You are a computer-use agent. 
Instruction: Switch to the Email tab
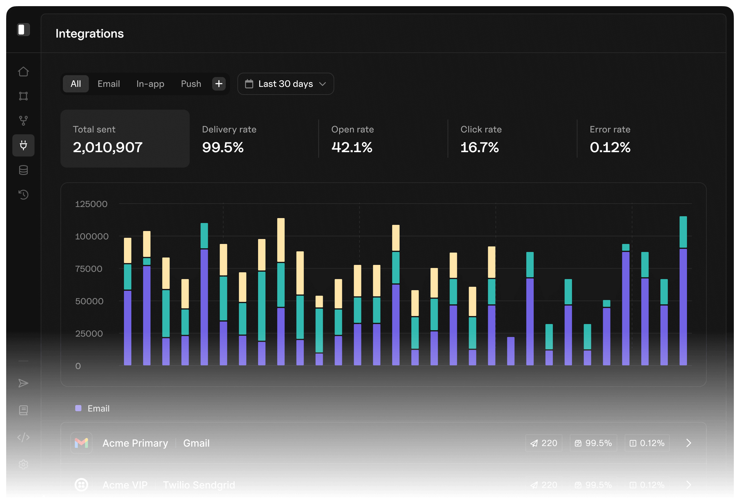click(109, 84)
